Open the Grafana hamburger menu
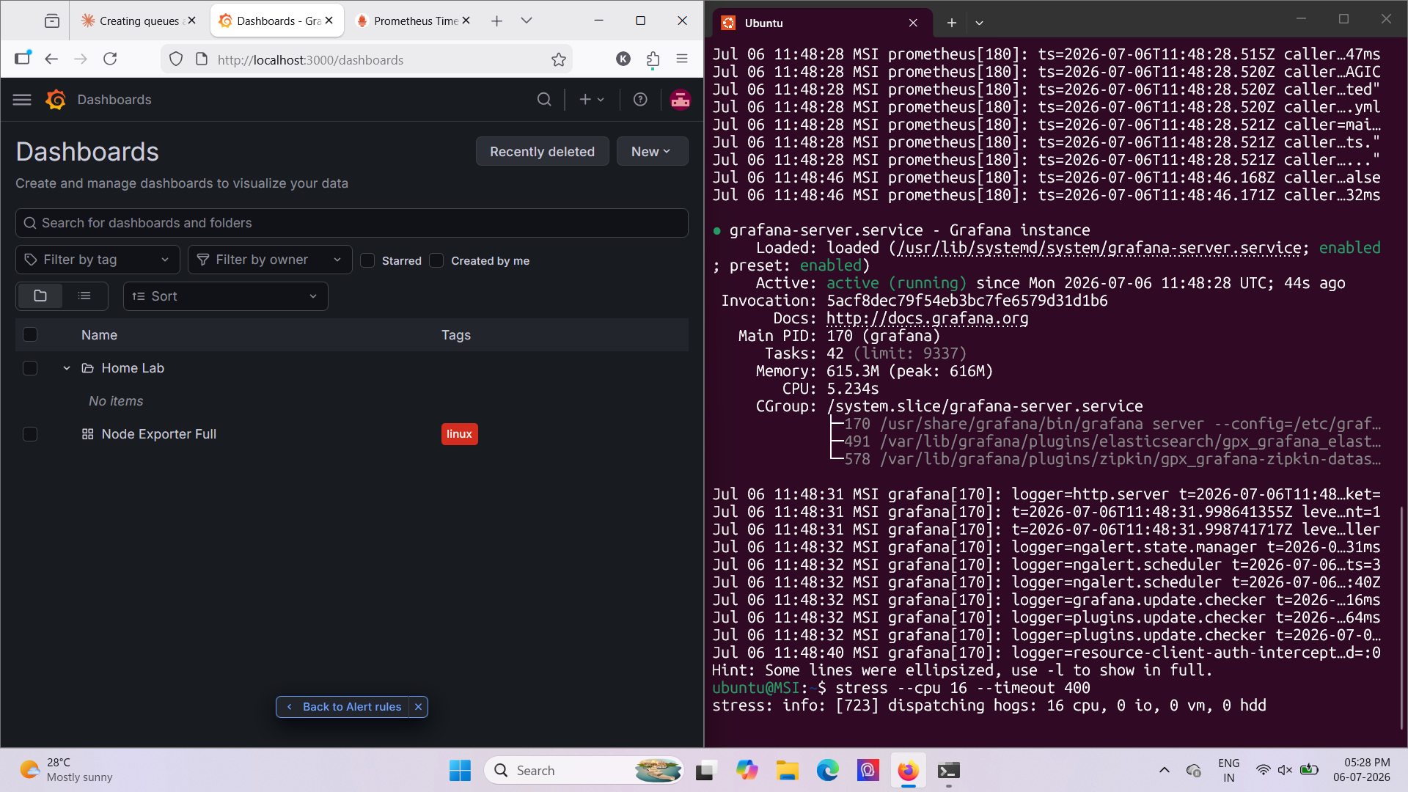1408x792 pixels. [x=22, y=100]
